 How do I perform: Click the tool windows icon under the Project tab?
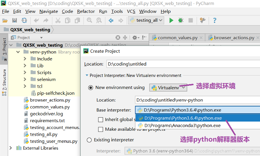point(4,59)
